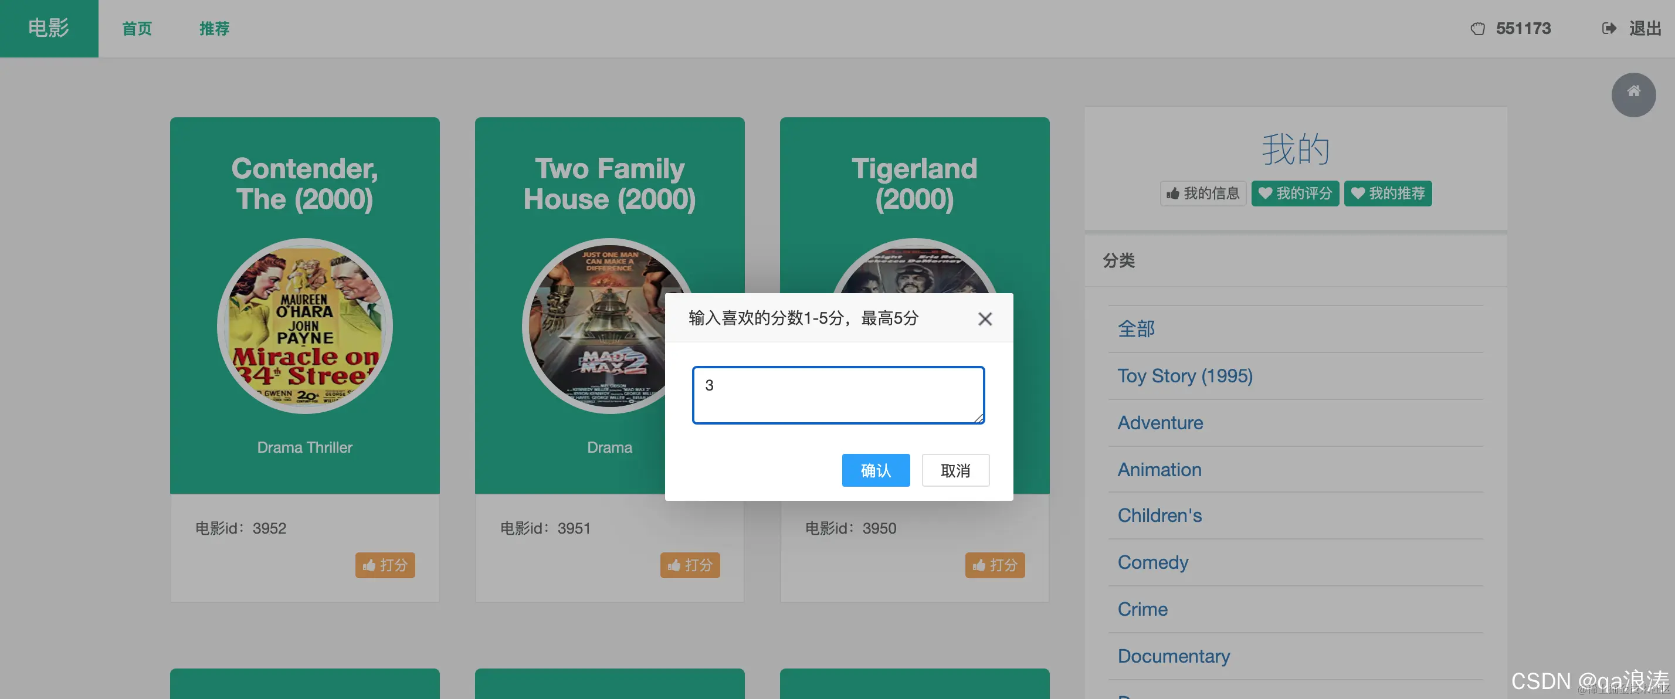Click the 电影 brand logo

click(49, 29)
